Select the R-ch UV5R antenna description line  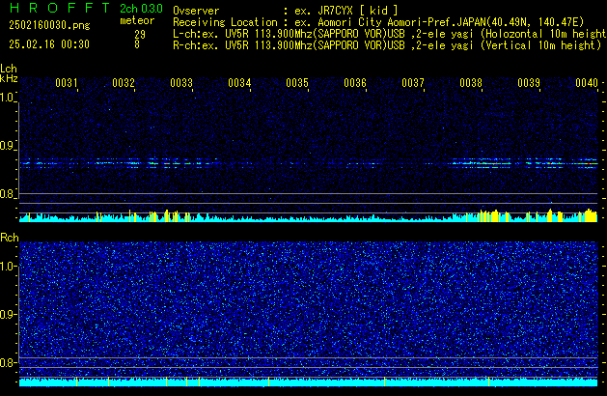pyautogui.click(x=387, y=45)
